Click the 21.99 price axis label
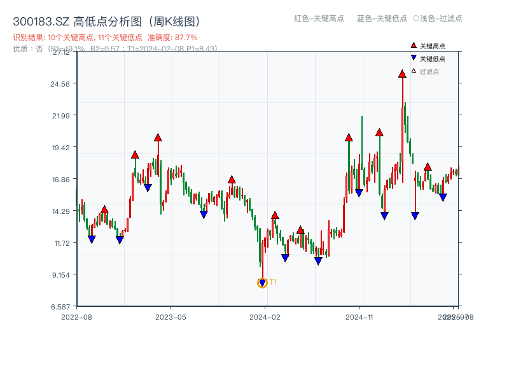The height and width of the screenshot is (382, 509). [x=61, y=116]
